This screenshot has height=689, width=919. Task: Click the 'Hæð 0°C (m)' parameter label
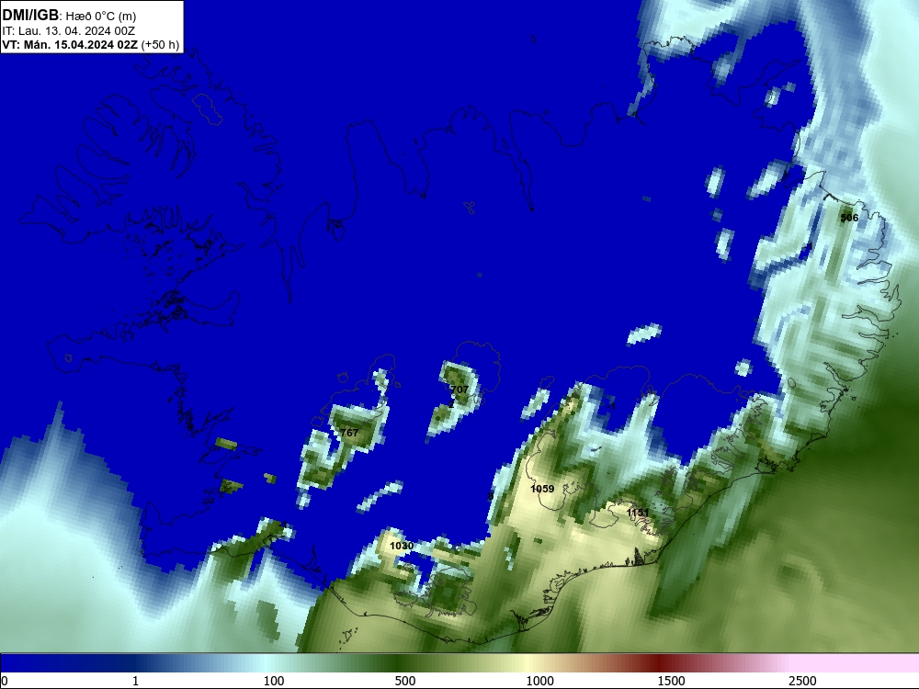pos(100,17)
